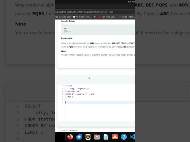Open Rhythmbox music player in dock
The image size is (190, 142).
(x=88, y=137)
